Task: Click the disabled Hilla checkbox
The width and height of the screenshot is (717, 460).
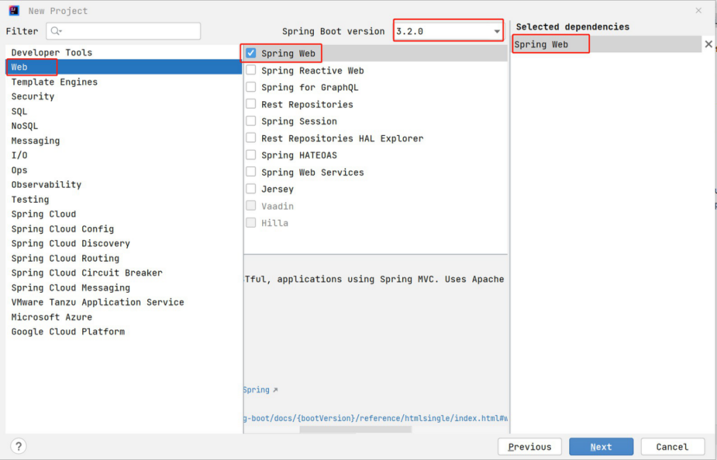Action: [251, 222]
